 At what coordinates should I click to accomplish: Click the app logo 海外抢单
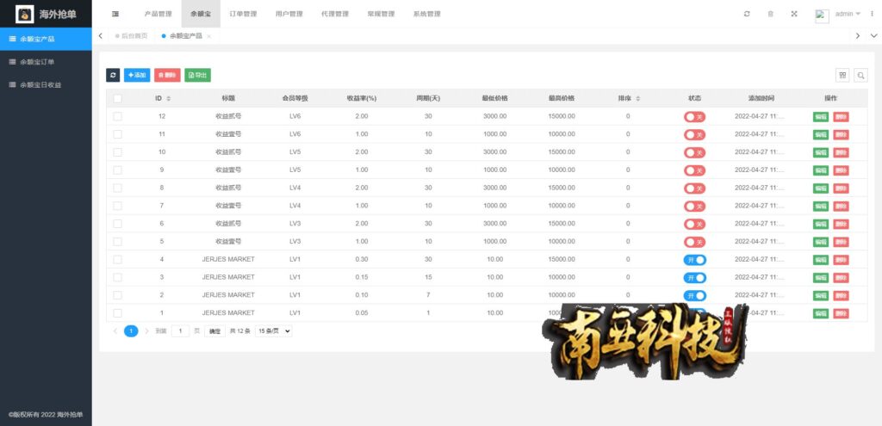point(47,14)
